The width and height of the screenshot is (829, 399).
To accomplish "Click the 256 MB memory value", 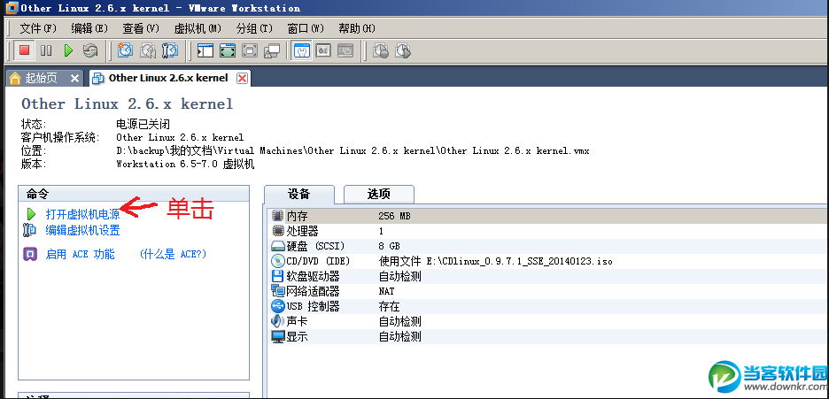I will (x=394, y=216).
